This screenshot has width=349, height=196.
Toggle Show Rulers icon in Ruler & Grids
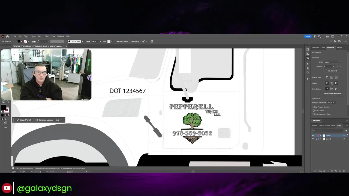[327, 77]
